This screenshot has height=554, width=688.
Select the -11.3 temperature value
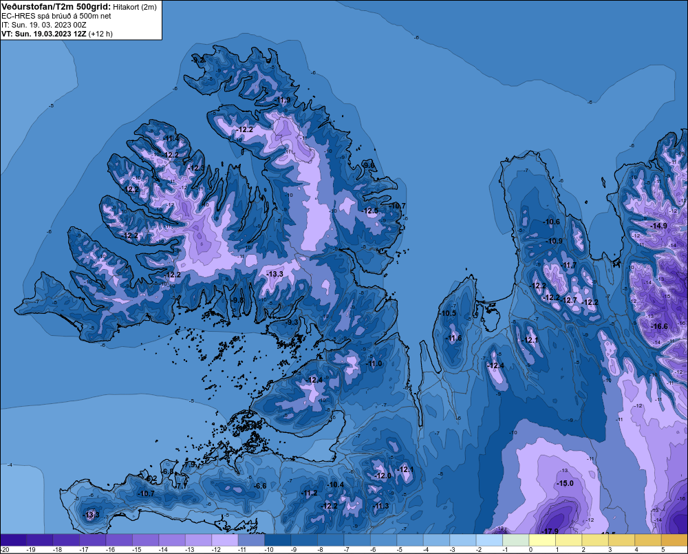pyautogui.click(x=381, y=506)
